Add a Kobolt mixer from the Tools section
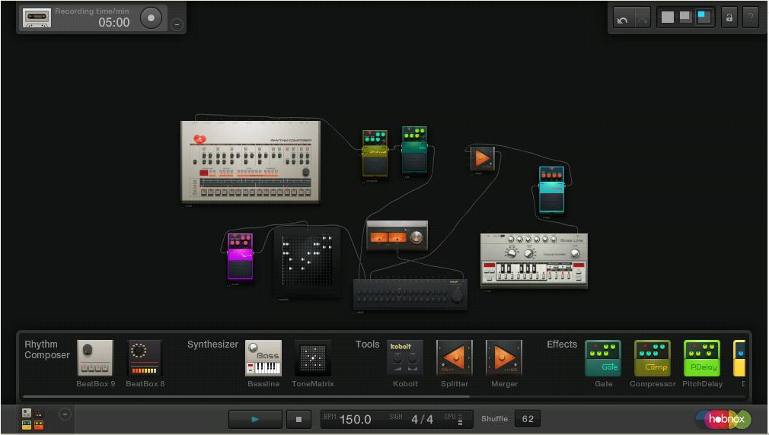The height and width of the screenshot is (435, 769). click(406, 358)
